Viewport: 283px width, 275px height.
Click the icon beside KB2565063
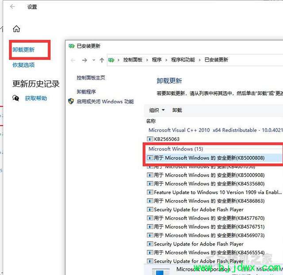click(150, 139)
